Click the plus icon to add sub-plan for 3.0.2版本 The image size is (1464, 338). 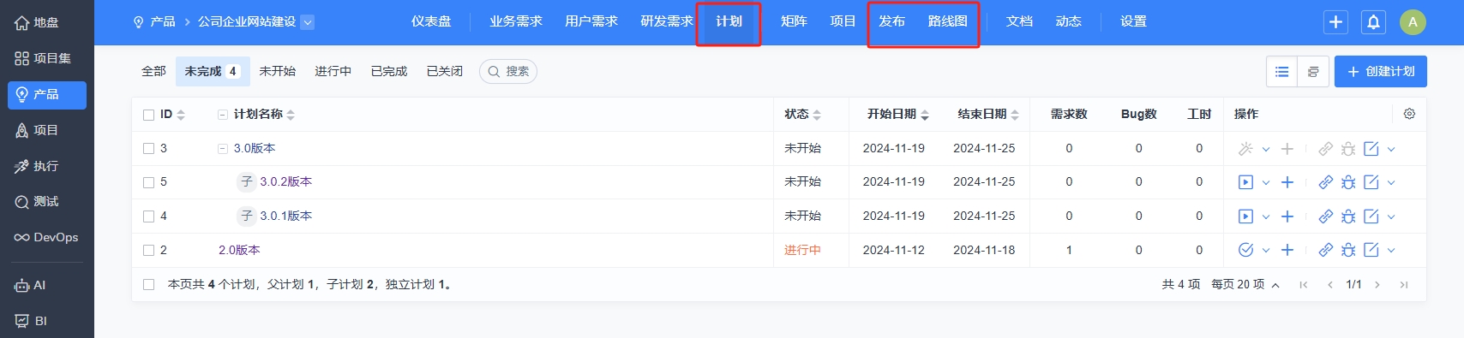pyautogui.click(x=1287, y=182)
